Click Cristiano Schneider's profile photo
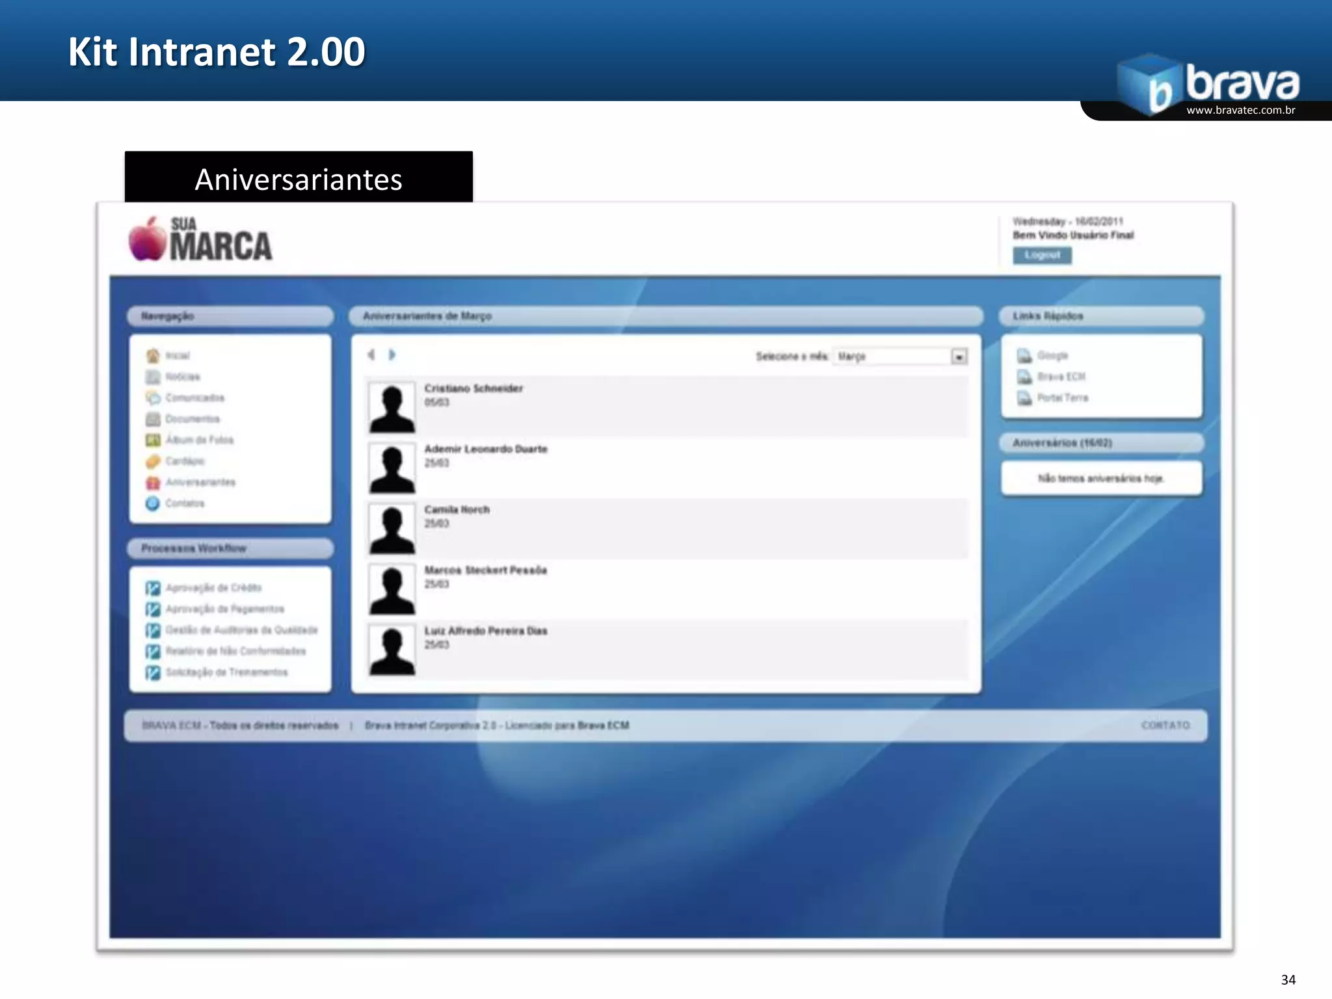This screenshot has width=1332, height=999. 392,408
